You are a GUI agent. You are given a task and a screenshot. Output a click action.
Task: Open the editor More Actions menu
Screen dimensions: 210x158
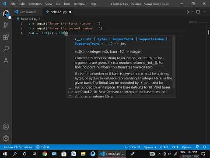coord(205,12)
